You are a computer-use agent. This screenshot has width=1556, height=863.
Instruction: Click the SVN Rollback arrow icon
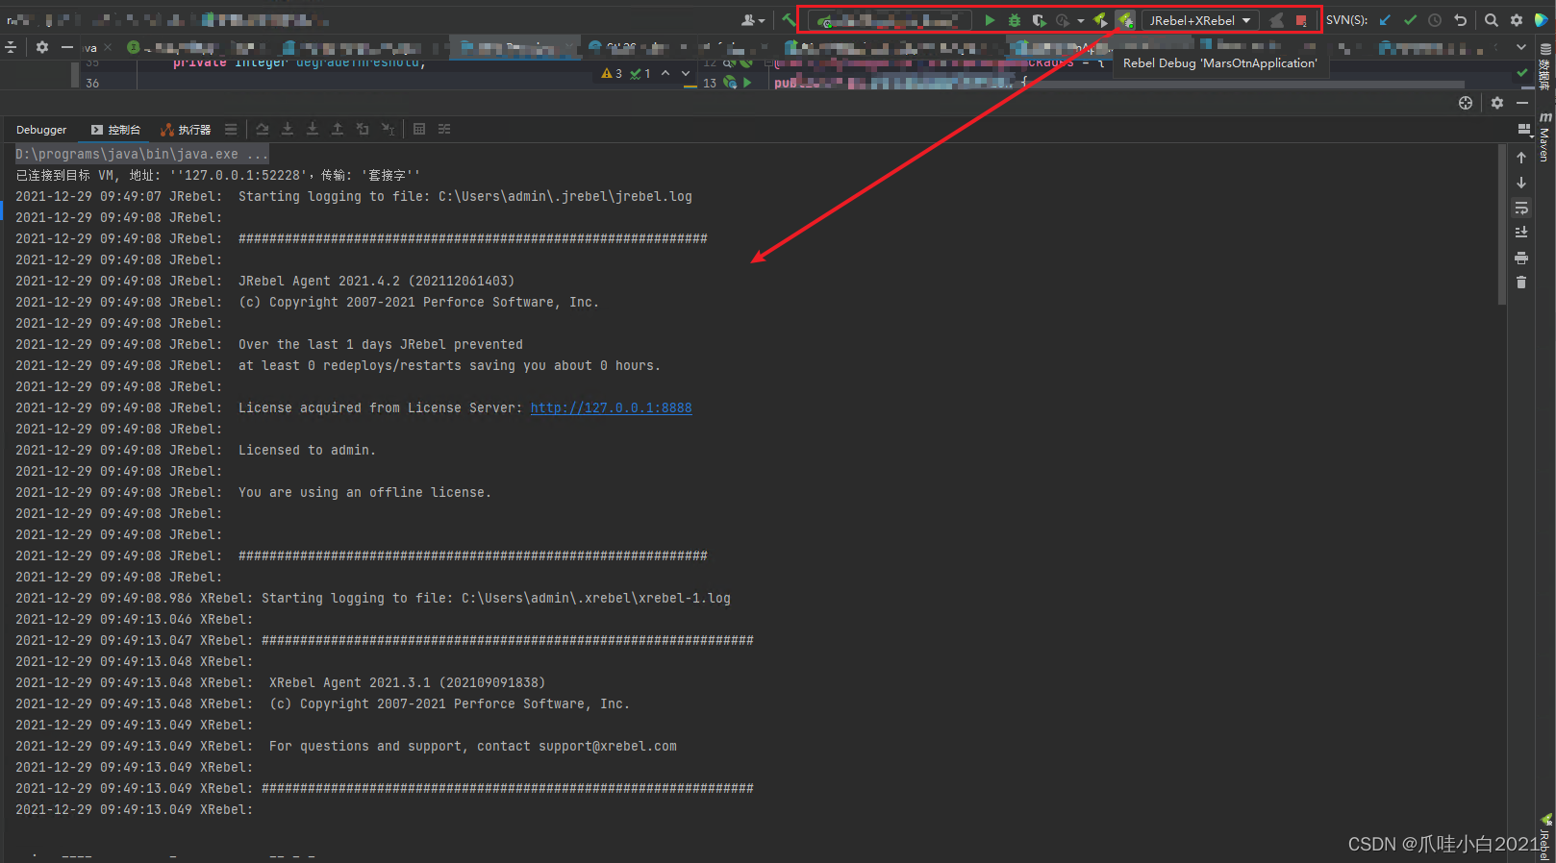point(1460,20)
